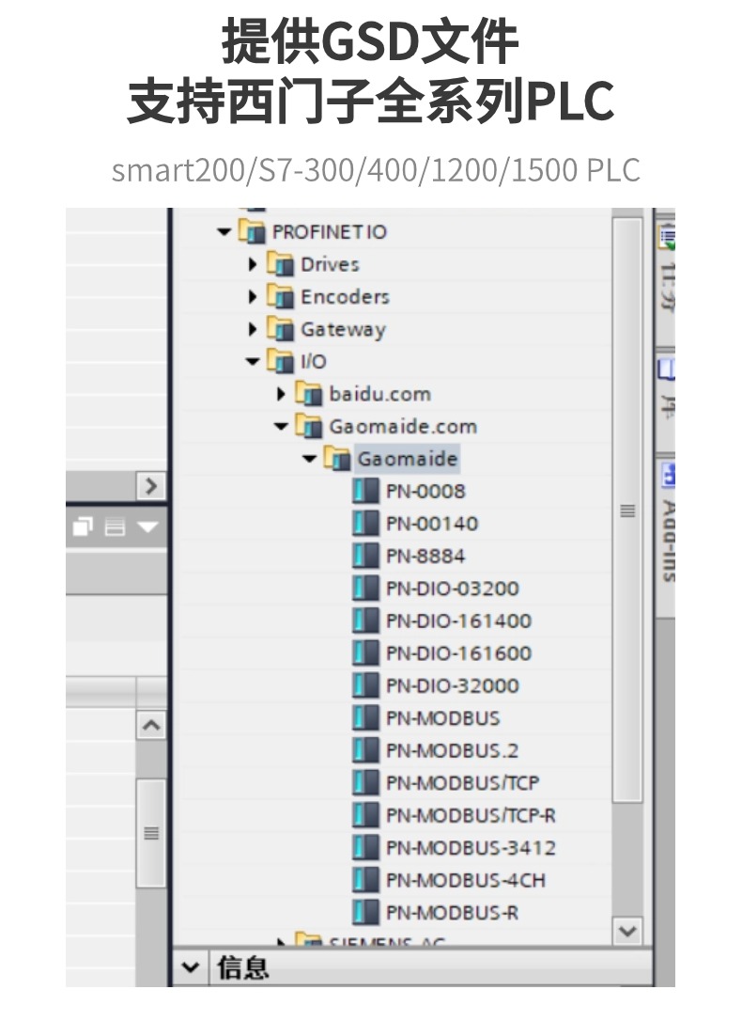Click the Gaomaide.com folder icon
The image size is (742, 1021).
point(309,427)
